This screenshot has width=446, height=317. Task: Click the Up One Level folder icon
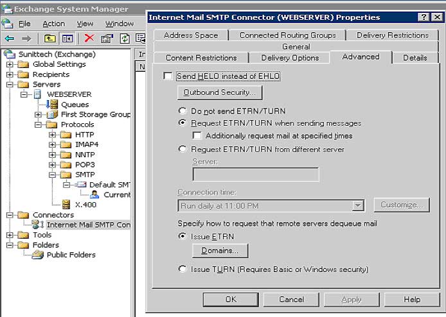pos(49,39)
